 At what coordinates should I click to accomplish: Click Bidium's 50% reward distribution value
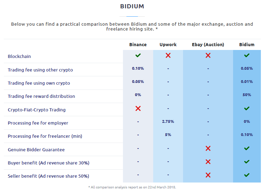[247, 95]
